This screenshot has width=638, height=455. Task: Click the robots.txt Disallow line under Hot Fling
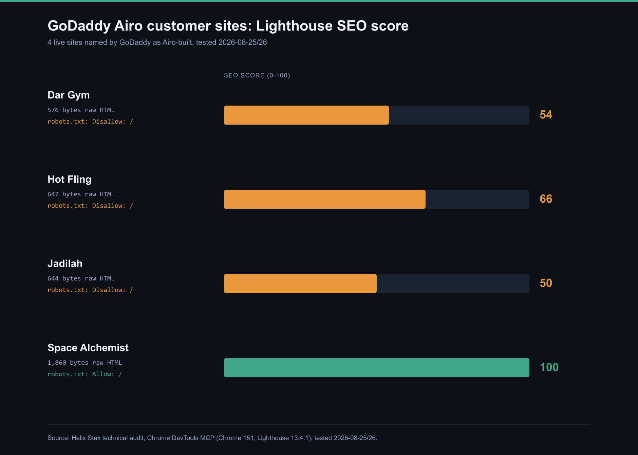pyautogui.click(x=90, y=206)
